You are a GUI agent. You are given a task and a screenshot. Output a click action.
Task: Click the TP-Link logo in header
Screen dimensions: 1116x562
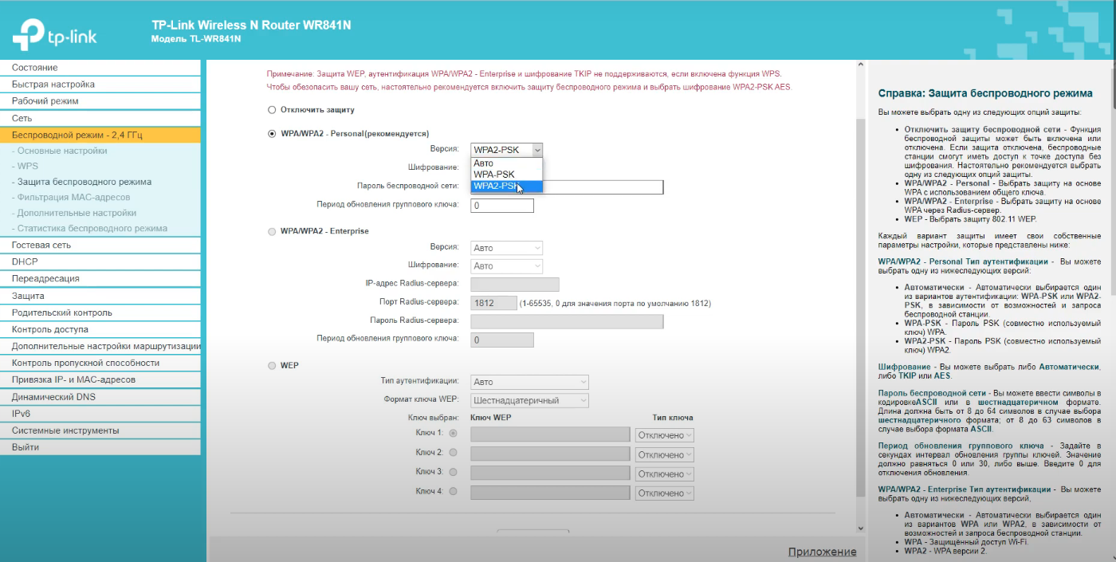[54, 32]
